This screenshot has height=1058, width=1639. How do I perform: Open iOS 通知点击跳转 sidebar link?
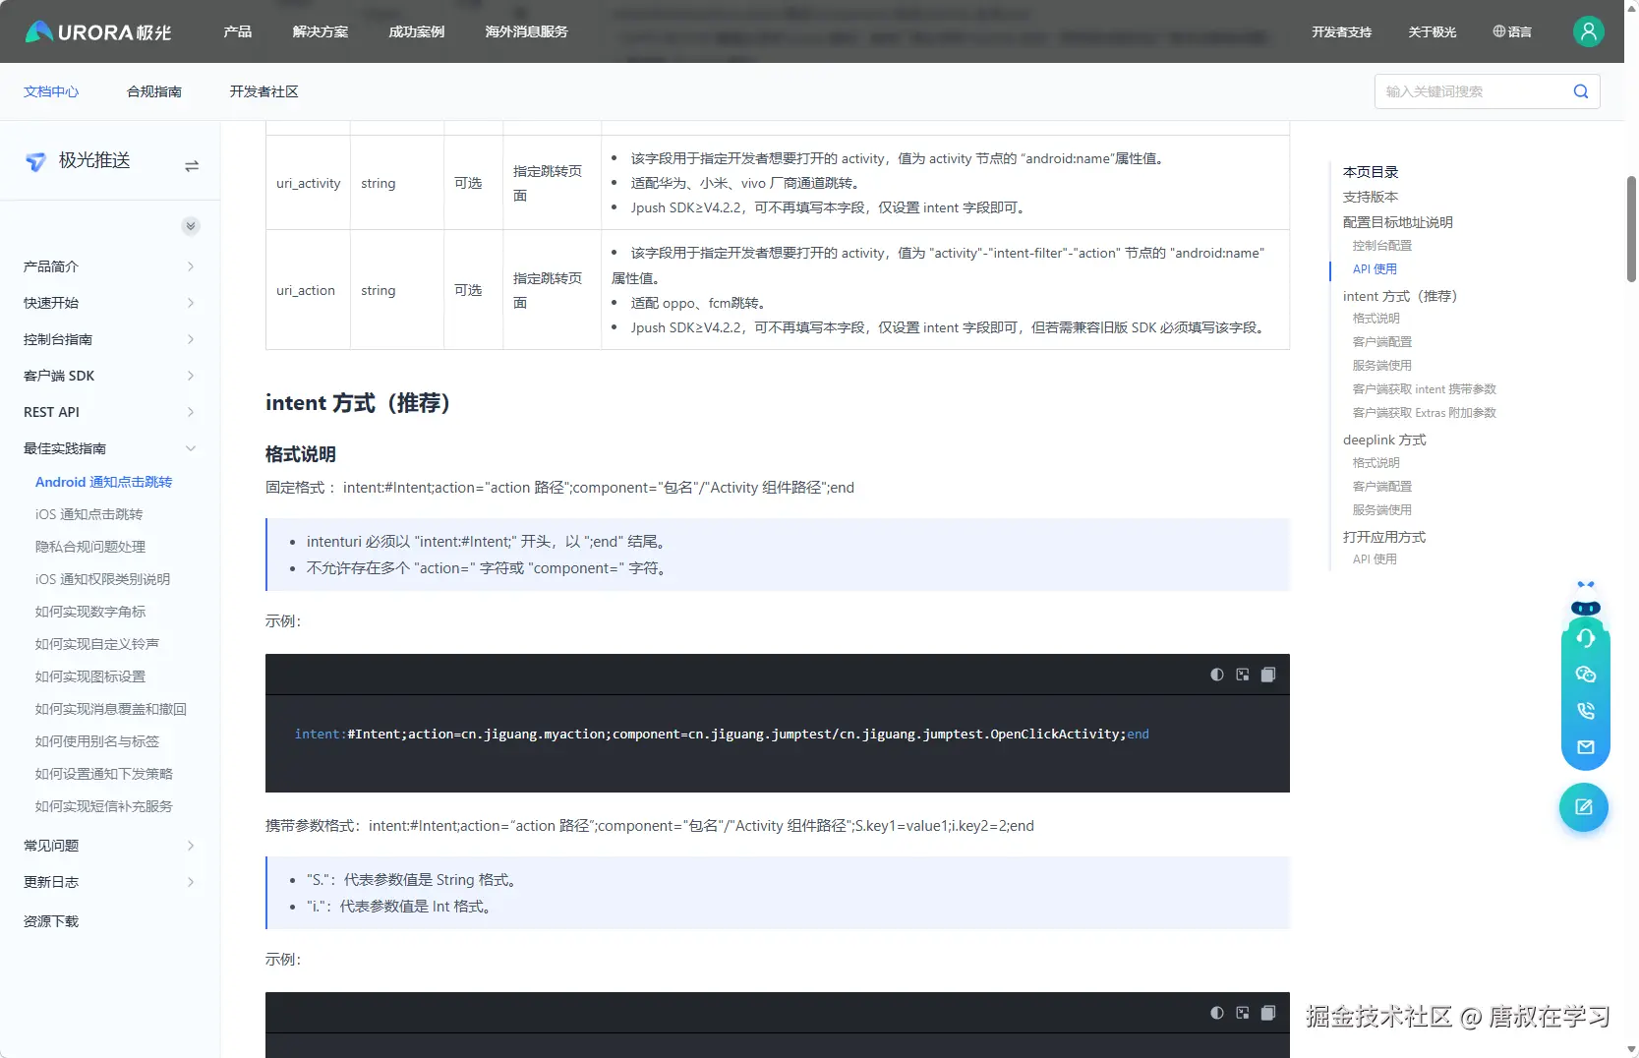click(x=88, y=514)
